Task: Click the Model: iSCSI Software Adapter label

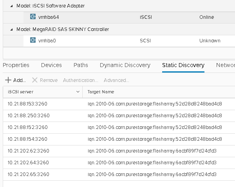Action: [51, 6]
